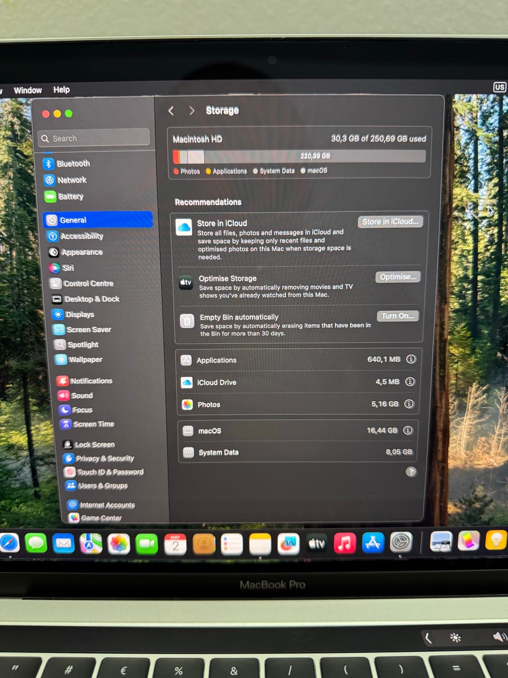508x678 pixels.
Task: Click the Photos segment of storage bar
Action: 176,157
